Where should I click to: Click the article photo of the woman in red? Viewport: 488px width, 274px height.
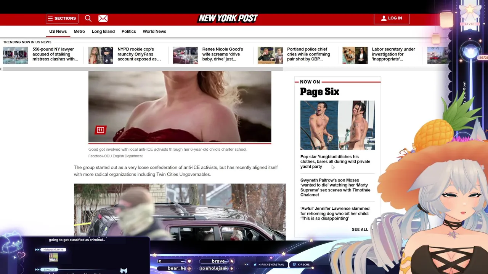[x=180, y=107]
